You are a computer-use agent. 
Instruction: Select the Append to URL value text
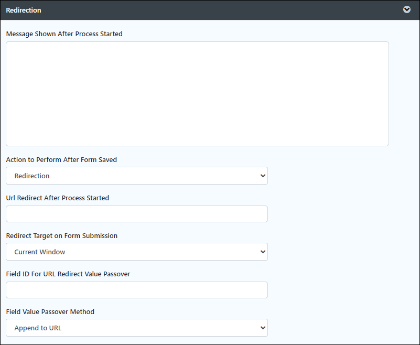(x=38, y=328)
